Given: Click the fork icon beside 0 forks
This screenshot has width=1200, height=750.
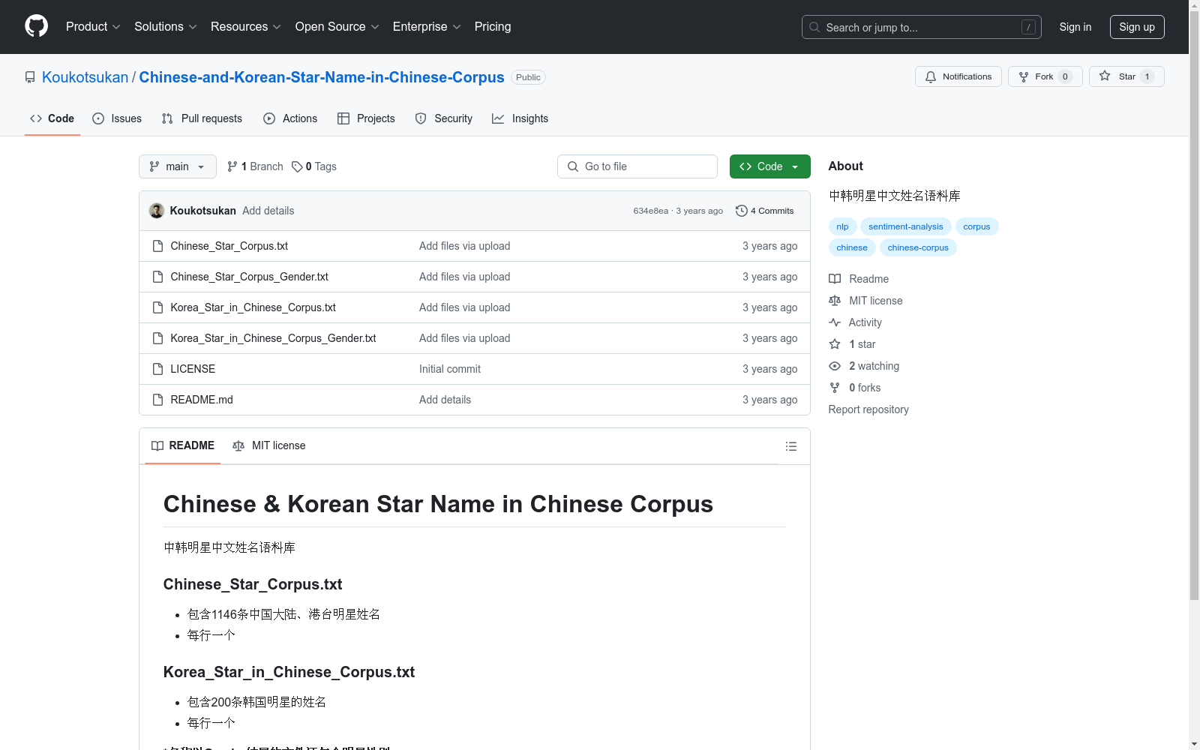Looking at the screenshot, I should tap(835, 388).
